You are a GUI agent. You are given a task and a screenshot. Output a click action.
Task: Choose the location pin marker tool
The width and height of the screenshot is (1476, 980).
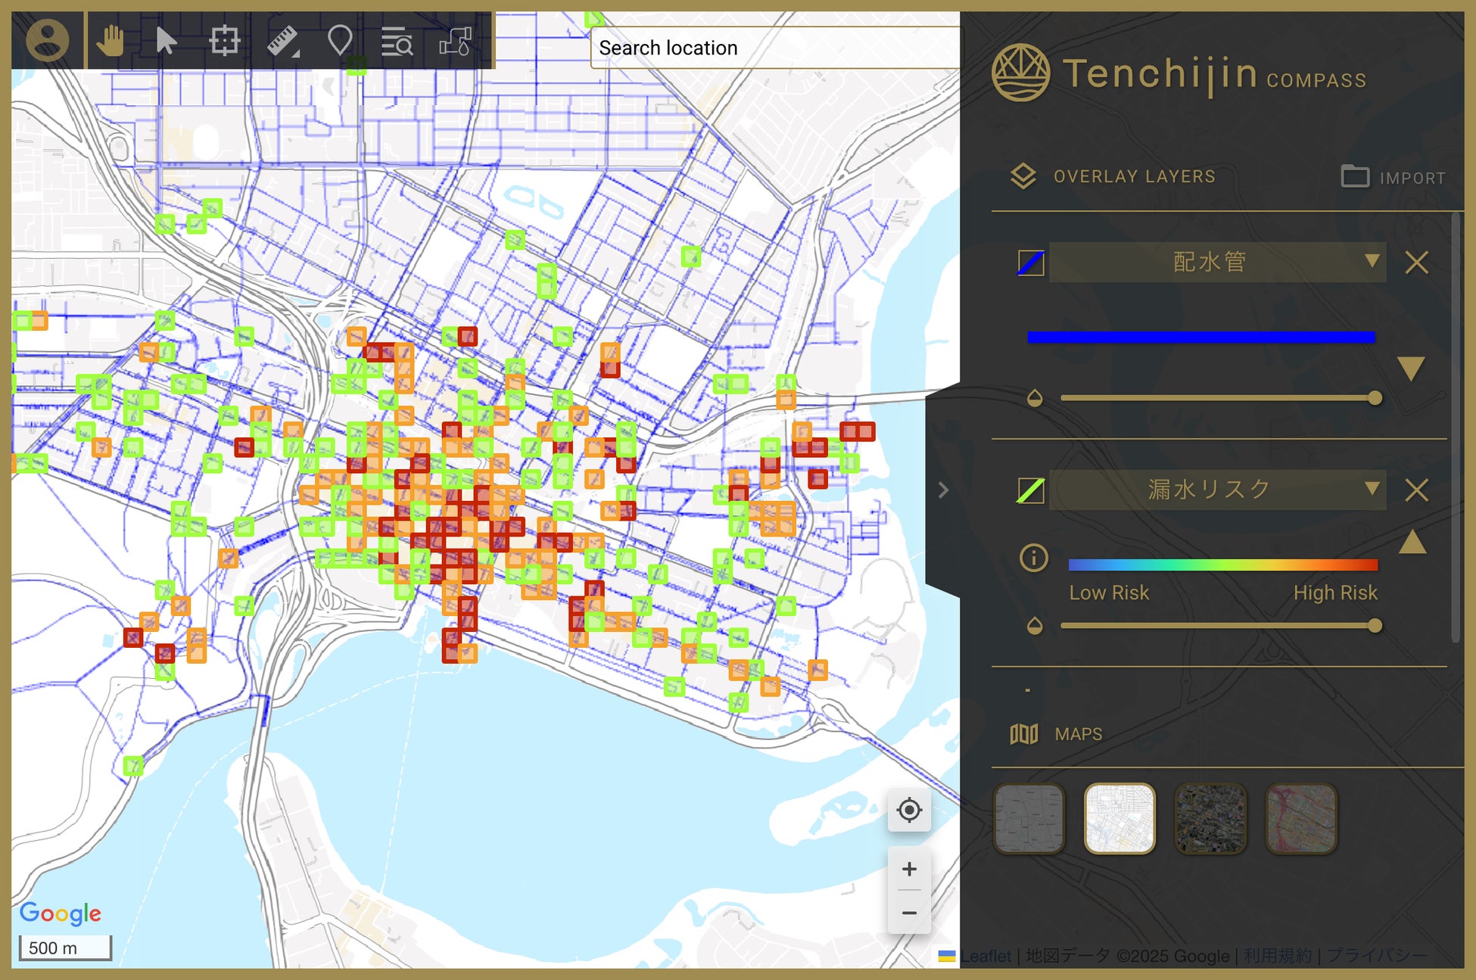pyautogui.click(x=340, y=40)
